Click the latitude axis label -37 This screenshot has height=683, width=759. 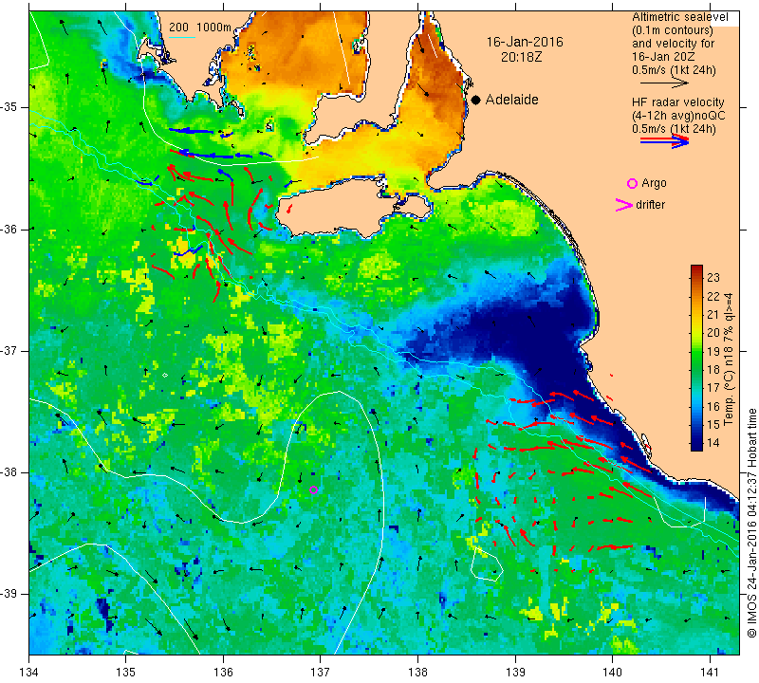point(9,350)
